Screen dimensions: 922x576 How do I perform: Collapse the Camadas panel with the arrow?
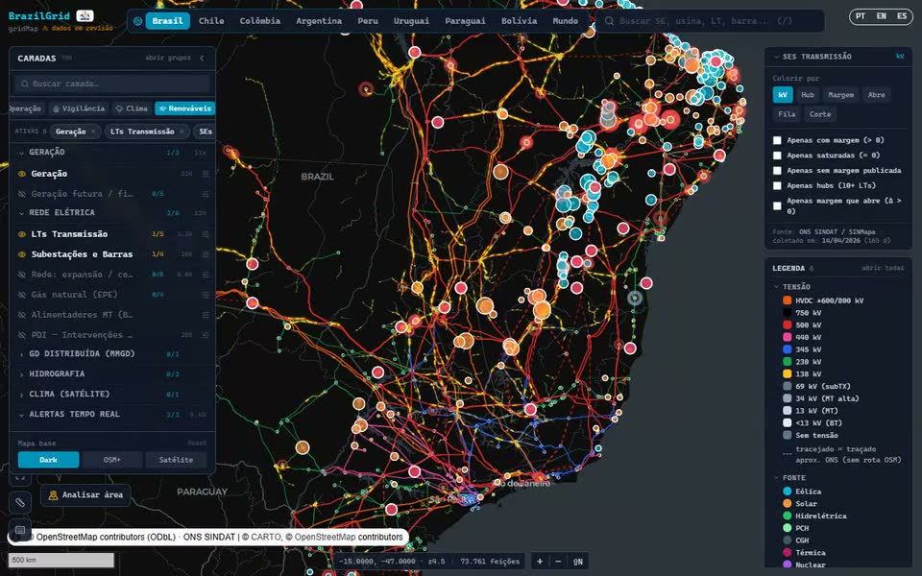[202, 59]
